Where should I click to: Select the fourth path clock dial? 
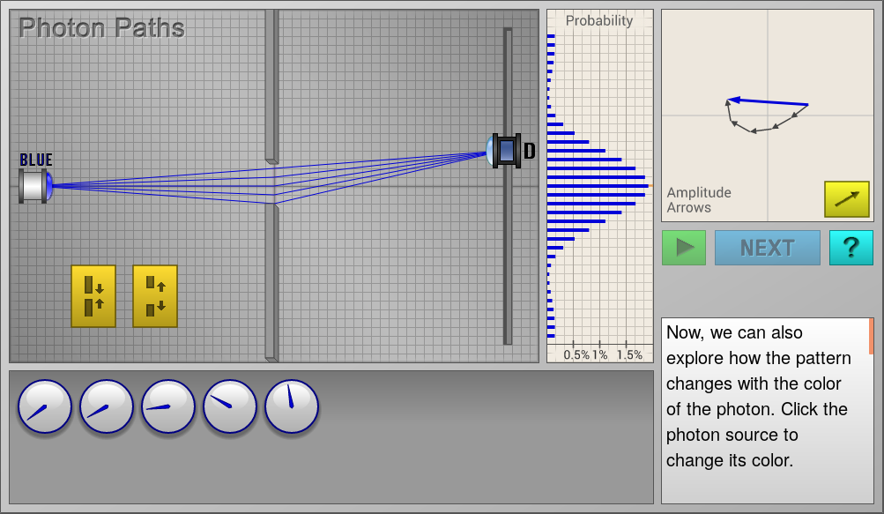(x=230, y=406)
